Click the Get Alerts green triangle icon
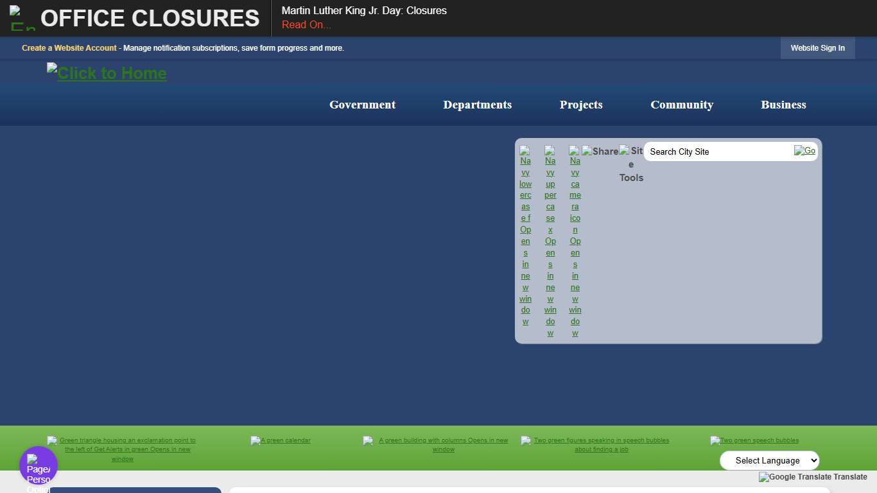877x493 pixels. click(122, 449)
